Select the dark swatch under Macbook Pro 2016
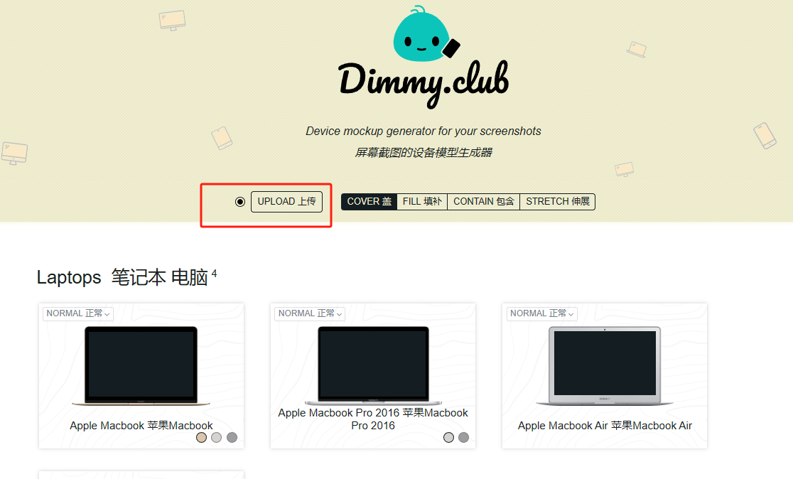Viewport: 793px width, 479px height. [x=464, y=437]
